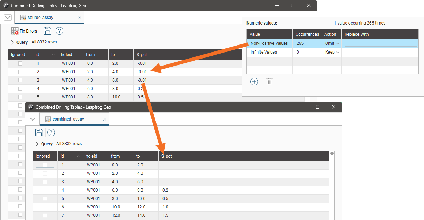
Task: Expand the Query section in source_assay
Action: coord(13,42)
